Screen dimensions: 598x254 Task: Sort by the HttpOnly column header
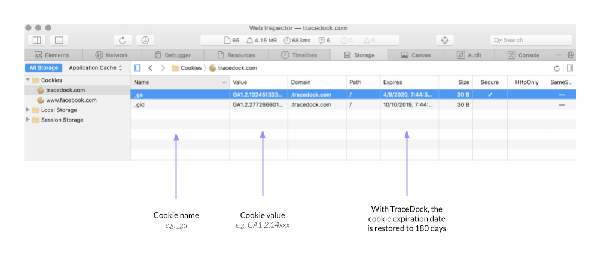pos(527,82)
